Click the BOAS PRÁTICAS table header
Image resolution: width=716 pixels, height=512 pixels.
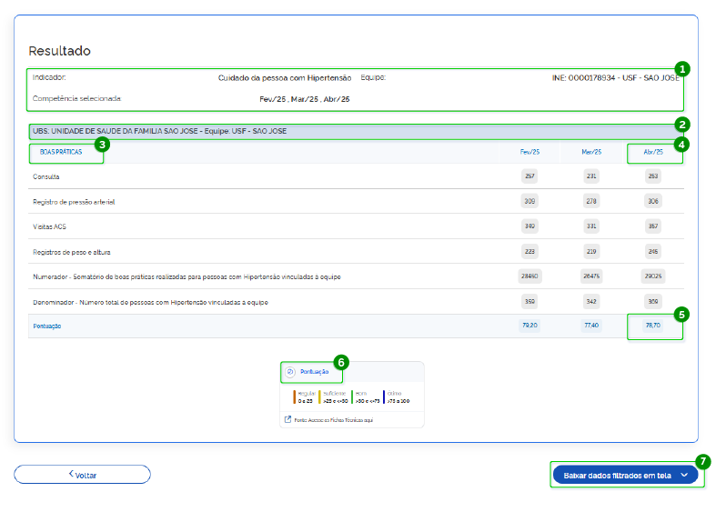point(61,152)
